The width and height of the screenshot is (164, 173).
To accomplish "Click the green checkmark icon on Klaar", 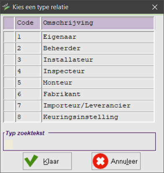I will point(31,161).
